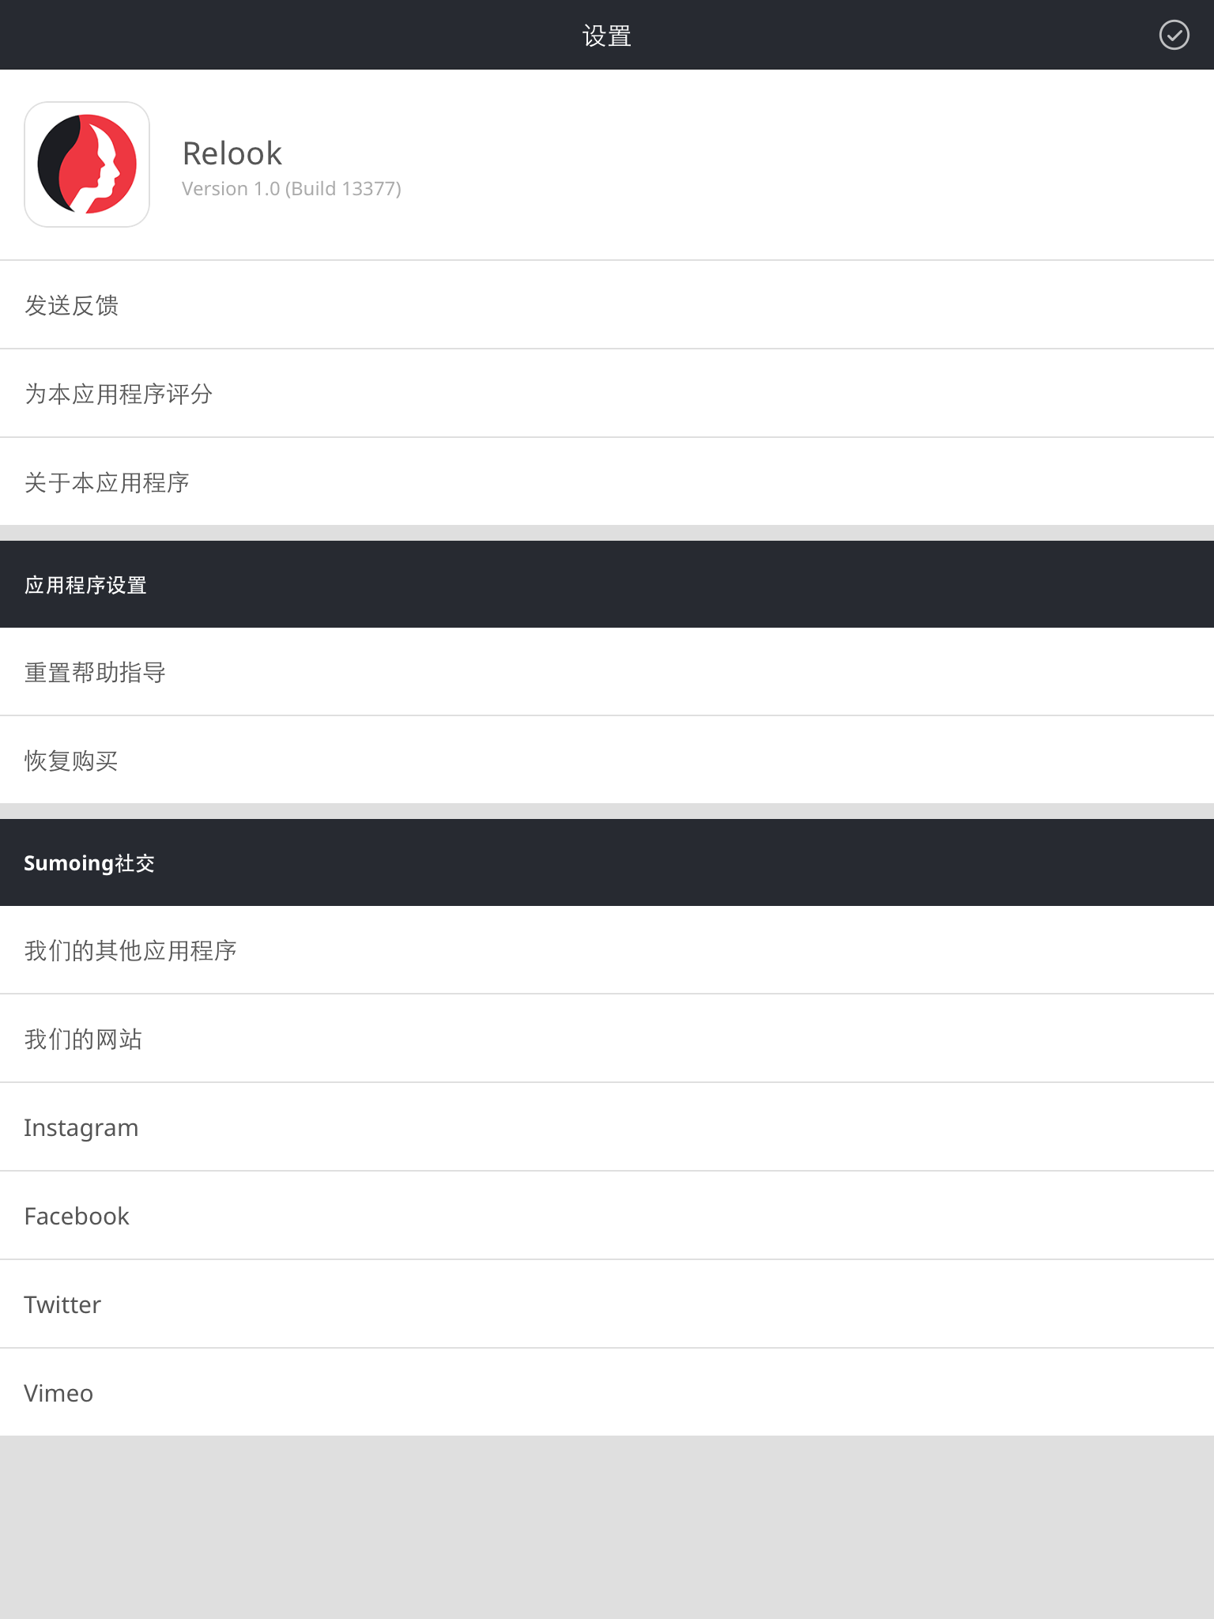Open the Vimeo link
The width and height of the screenshot is (1214, 1619).
607,1393
